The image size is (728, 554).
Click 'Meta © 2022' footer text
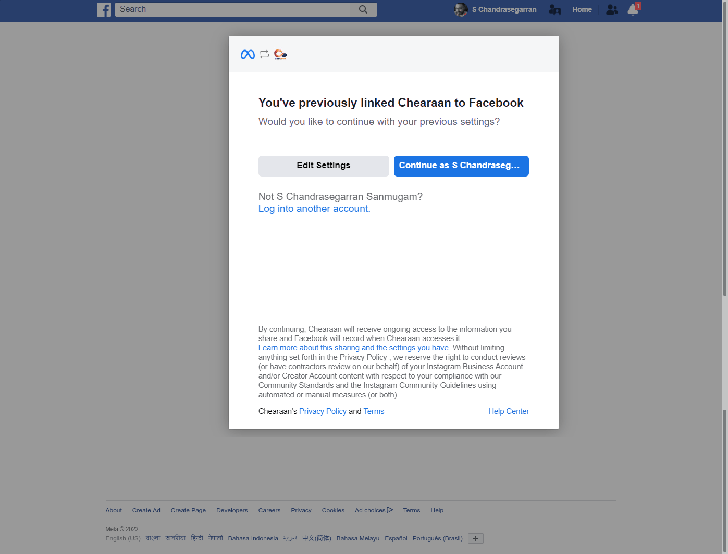pyautogui.click(x=122, y=529)
